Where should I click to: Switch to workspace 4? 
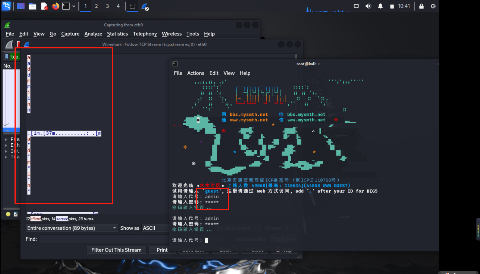(118, 6)
